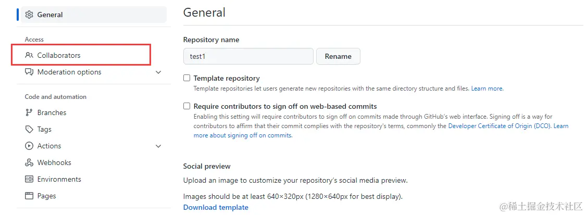Click the Actions play icon
This screenshot has width=586, height=215.
(x=29, y=146)
